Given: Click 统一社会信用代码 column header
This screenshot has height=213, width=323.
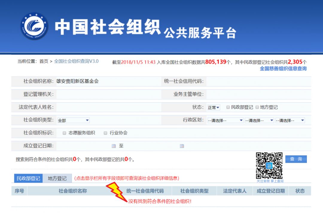Looking at the screenshot, I should click(x=145, y=191).
